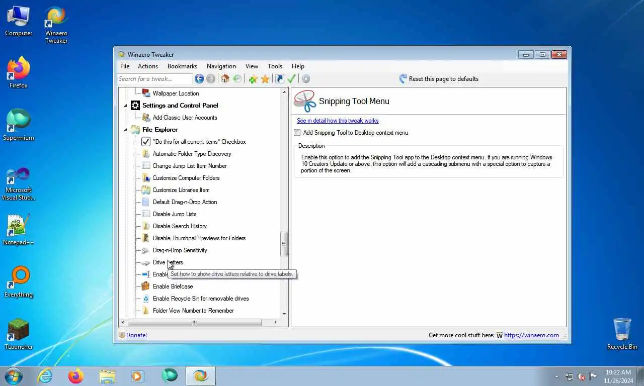Select the Default Drag-n-Drop Action label
The width and height of the screenshot is (644, 386).
[185, 202]
